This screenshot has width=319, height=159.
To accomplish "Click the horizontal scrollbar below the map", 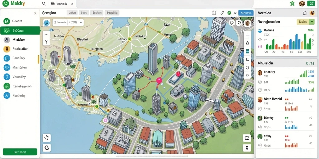I will pos(152,156).
